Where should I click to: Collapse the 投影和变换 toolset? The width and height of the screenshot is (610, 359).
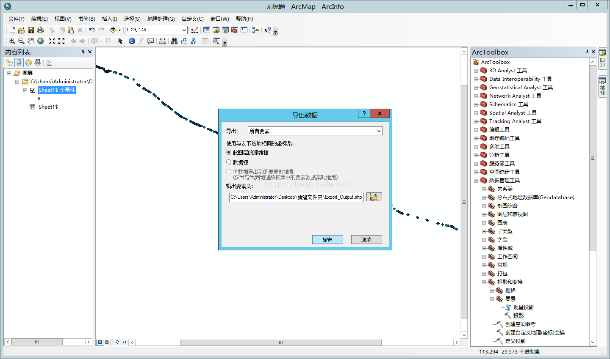click(x=484, y=282)
